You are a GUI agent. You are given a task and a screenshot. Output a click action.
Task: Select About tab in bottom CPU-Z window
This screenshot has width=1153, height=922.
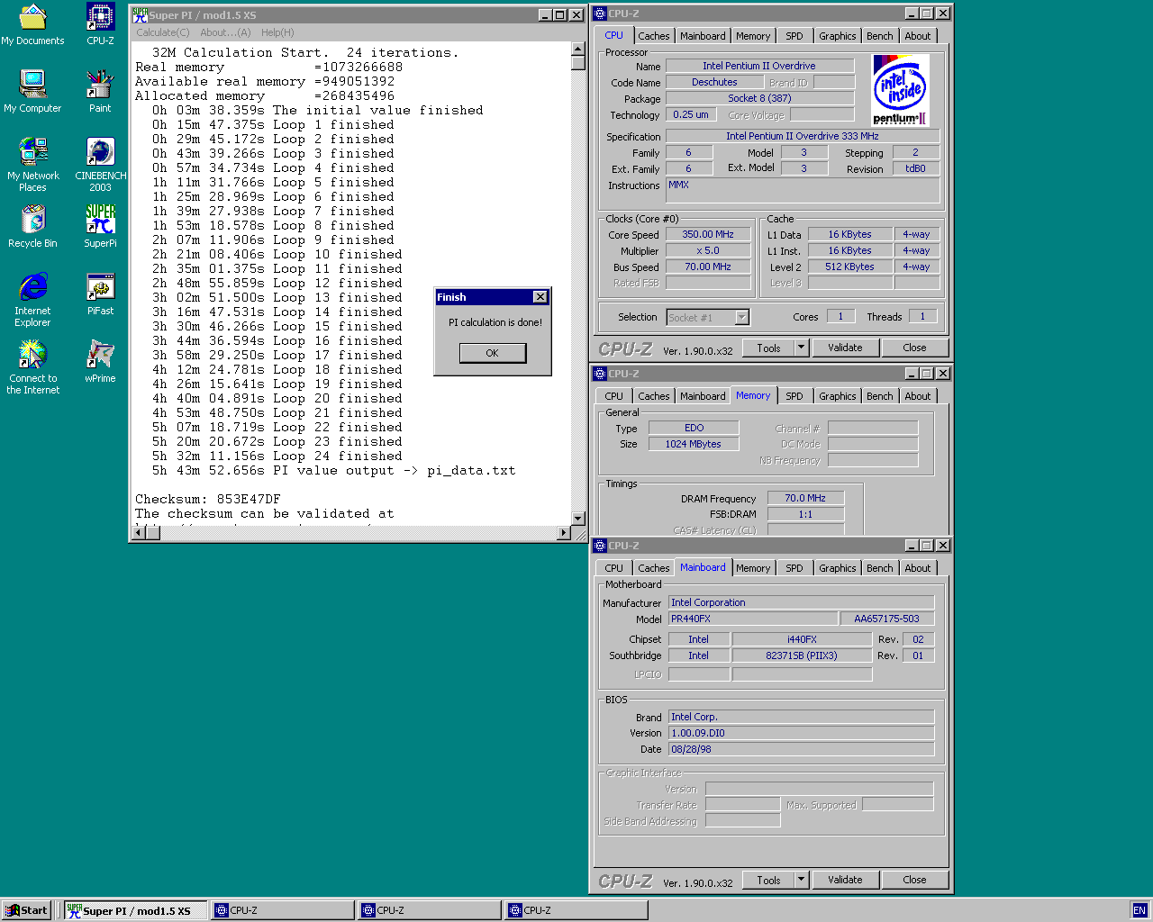pyautogui.click(x=918, y=568)
